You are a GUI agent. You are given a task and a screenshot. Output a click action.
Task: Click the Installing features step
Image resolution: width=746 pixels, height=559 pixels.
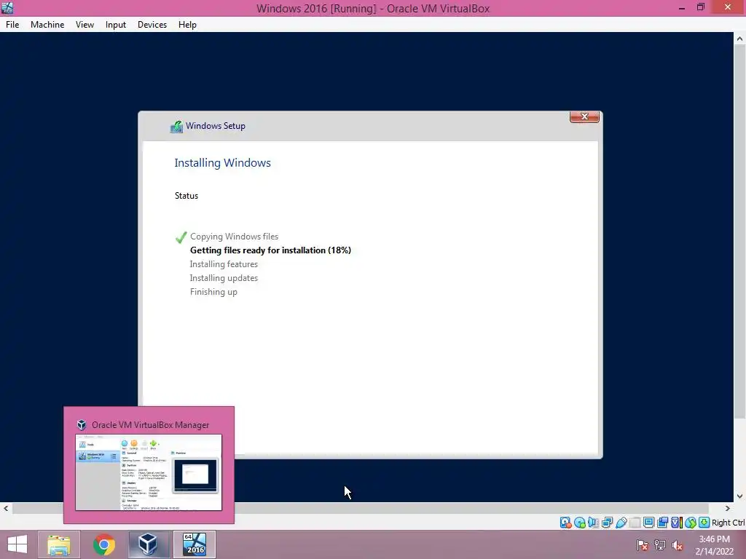tap(224, 263)
